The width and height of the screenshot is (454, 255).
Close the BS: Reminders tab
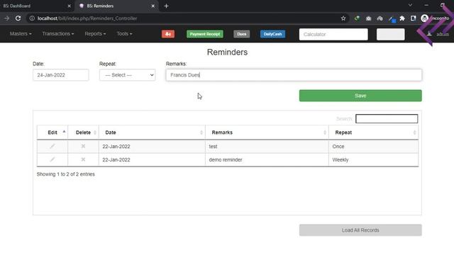click(x=153, y=6)
